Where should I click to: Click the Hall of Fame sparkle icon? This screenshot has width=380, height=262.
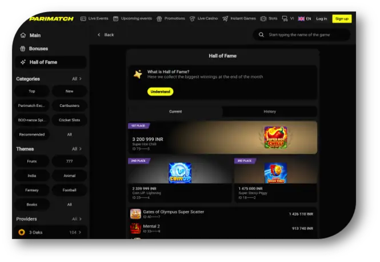(x=23, y=62)
